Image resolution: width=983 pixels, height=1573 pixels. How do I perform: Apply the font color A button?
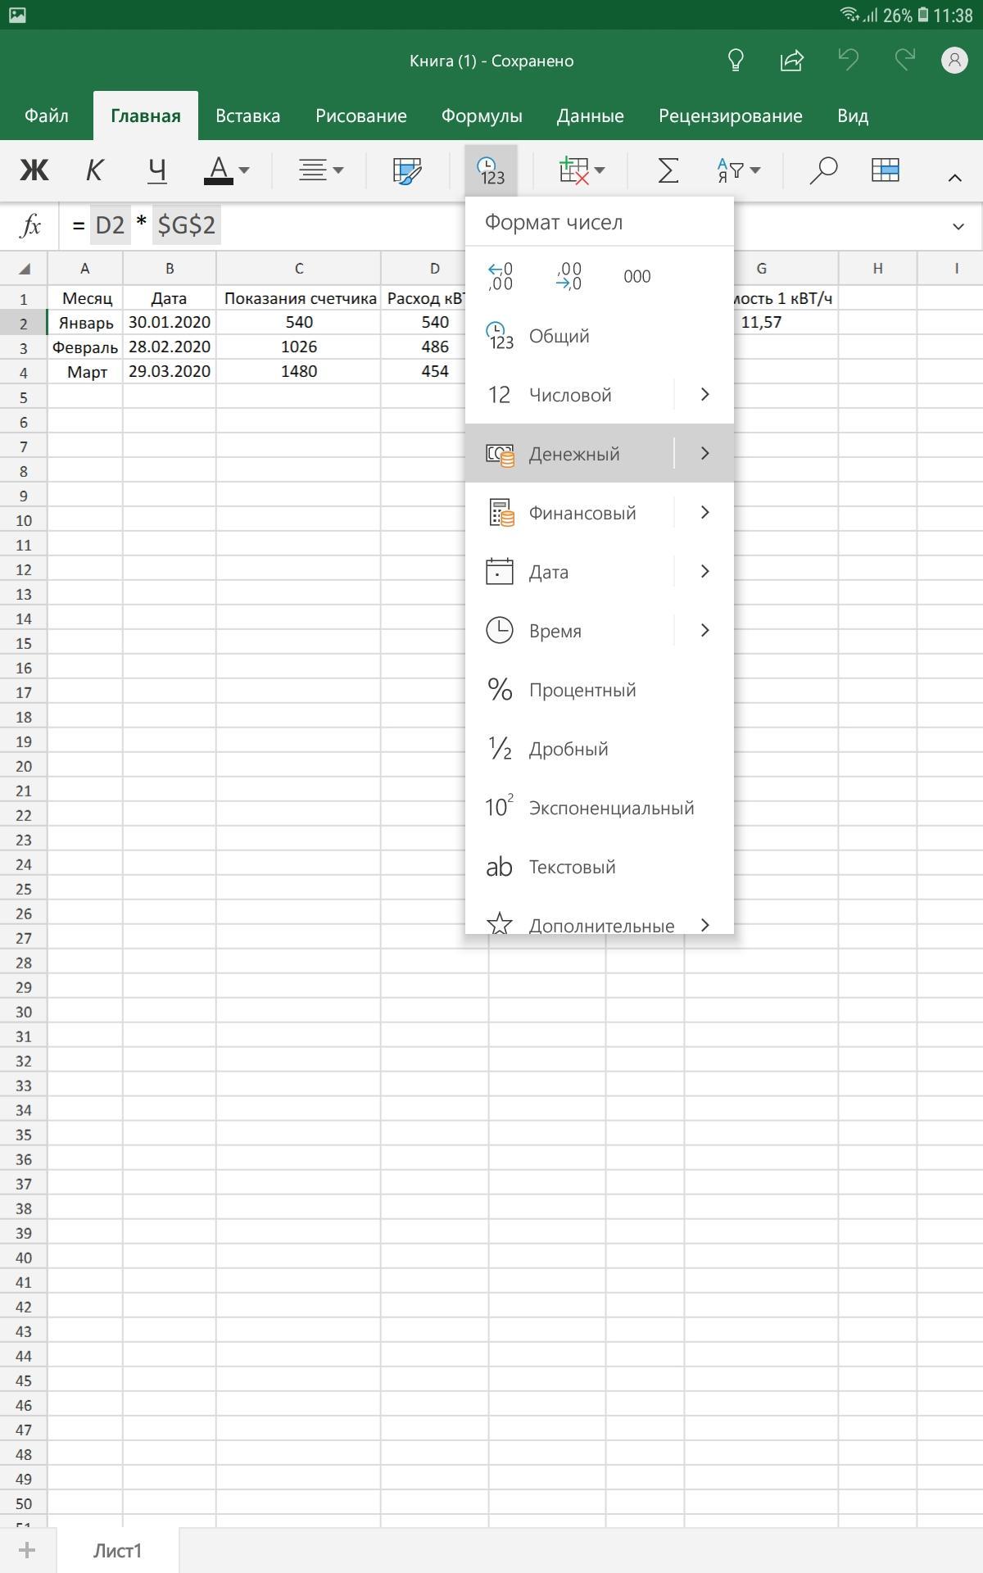click(218, 170)
